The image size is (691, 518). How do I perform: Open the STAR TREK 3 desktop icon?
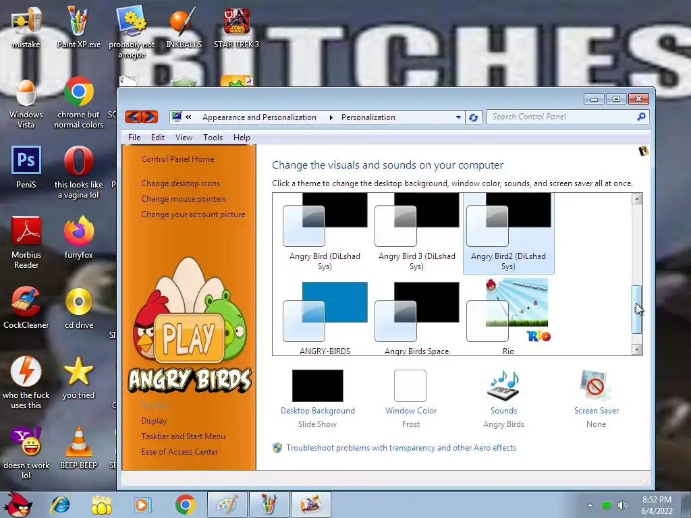point(236,27)
